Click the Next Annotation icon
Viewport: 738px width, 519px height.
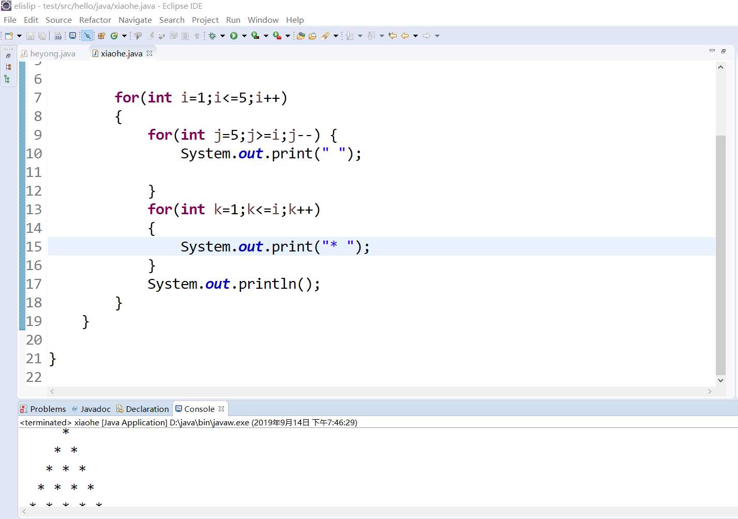(350, 36)
